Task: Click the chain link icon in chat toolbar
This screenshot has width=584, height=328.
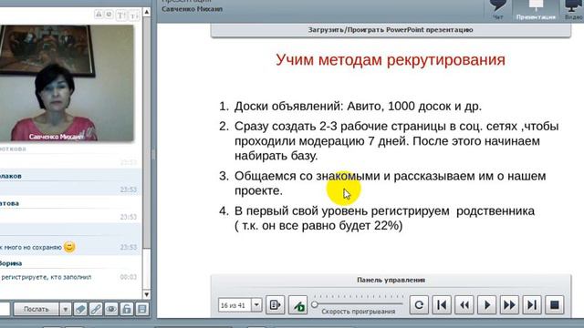Action: pyautogui.click(x=96, y=309)
